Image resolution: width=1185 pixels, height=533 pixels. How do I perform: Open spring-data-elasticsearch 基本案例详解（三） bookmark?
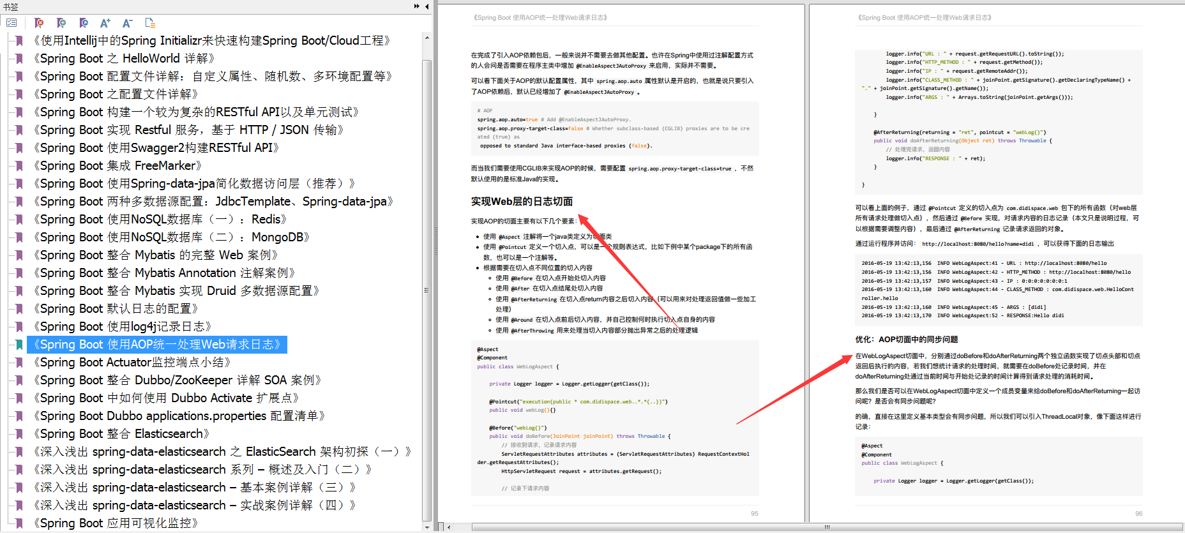tap(194, 488)
